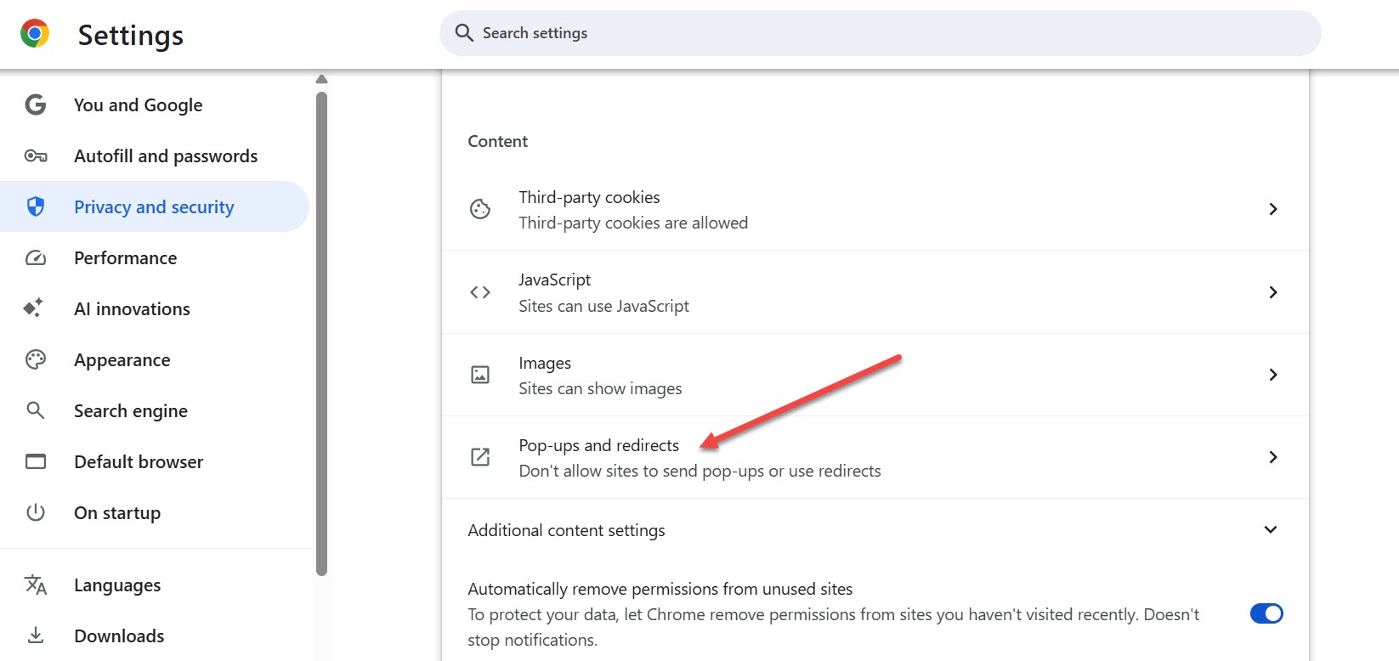
Task: Click 'Sites can use JavaScript' text
Action: (x=603, y=306)
